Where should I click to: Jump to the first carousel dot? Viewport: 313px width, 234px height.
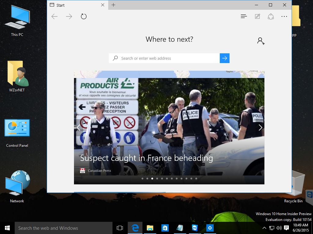click(142, 179)
